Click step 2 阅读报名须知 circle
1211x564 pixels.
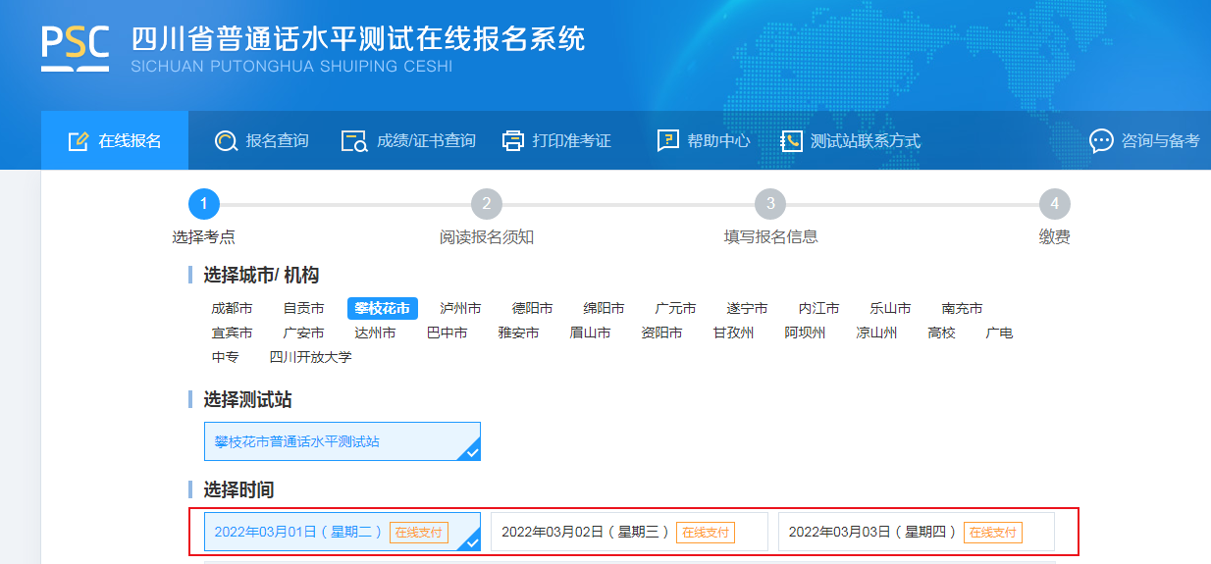point(486,204)
